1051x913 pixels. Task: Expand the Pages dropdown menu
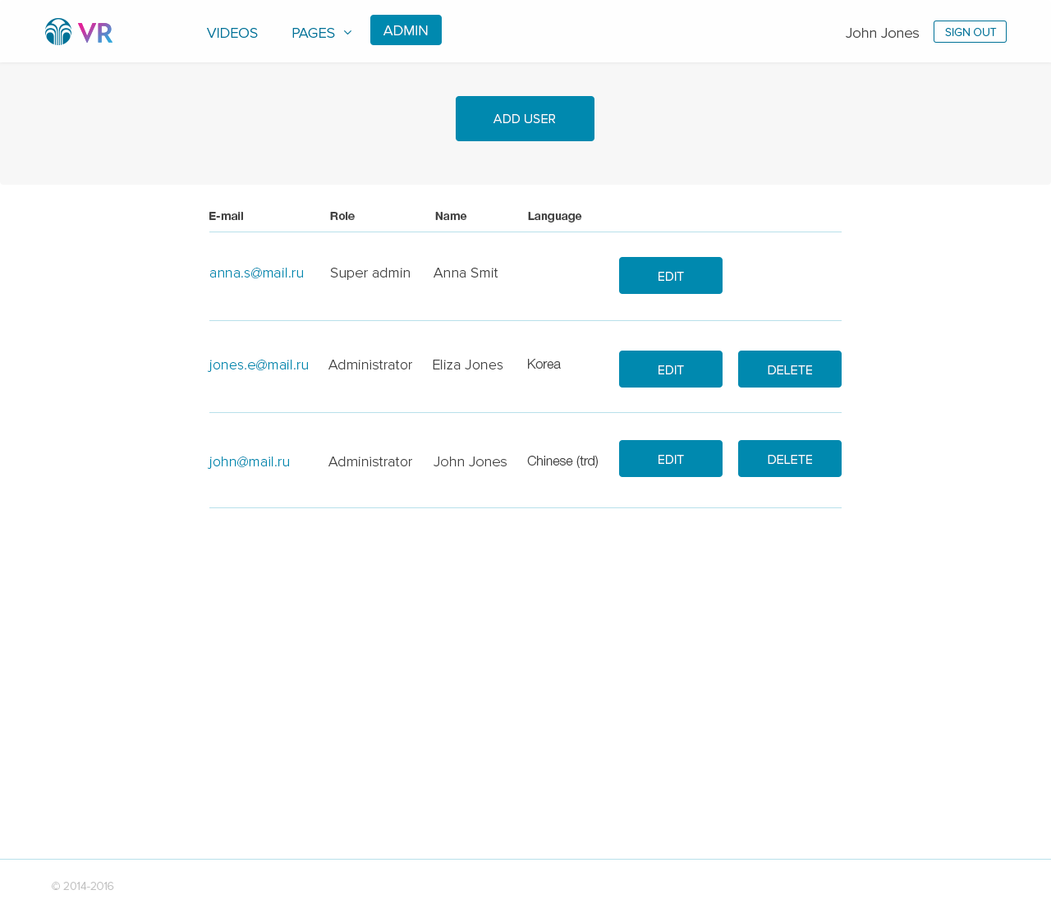click(x=314, y=33)
